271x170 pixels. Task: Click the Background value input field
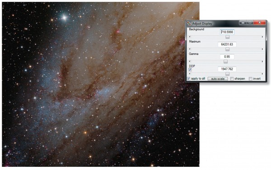pyautogui.click(x=227, y=32)
